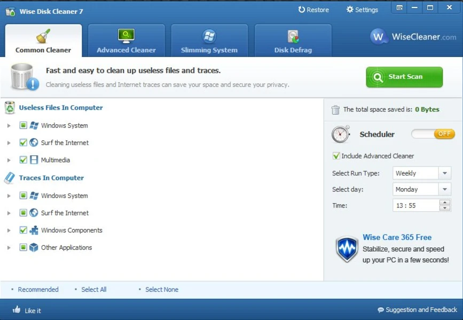
Task: Open the Select Run Type dropdown
Action: pyautogui.click(x=444, y=173)
